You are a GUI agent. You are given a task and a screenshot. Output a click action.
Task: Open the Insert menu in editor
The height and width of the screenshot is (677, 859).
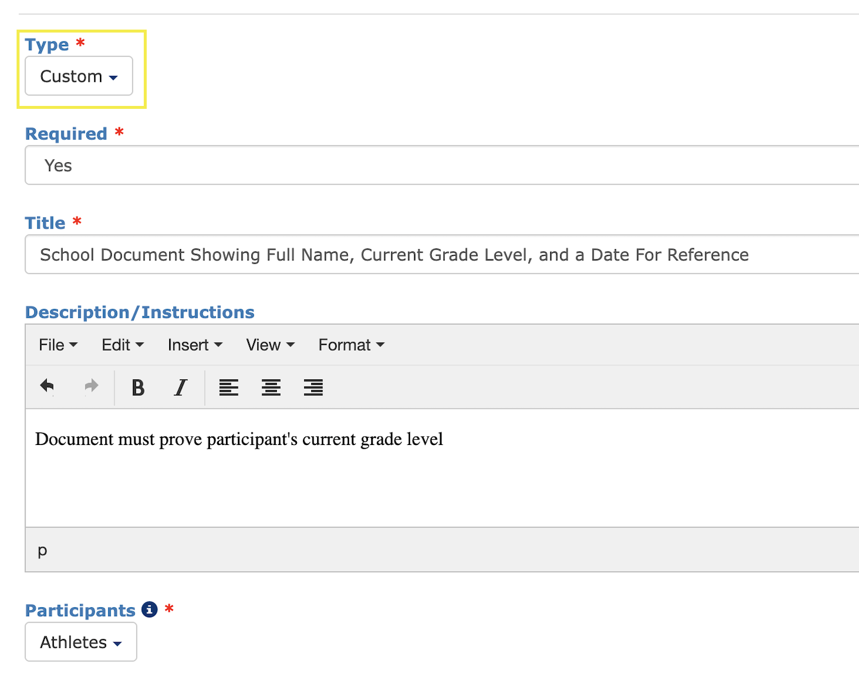point(195,345)
